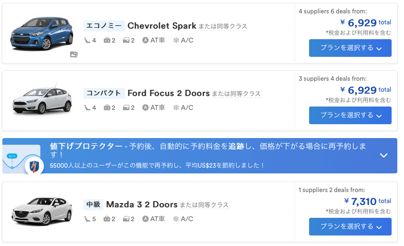The image size is (404, 246).
Task: Click the AT transmission icon for Chevrolet Spark
Action: [x=145, y=40]
